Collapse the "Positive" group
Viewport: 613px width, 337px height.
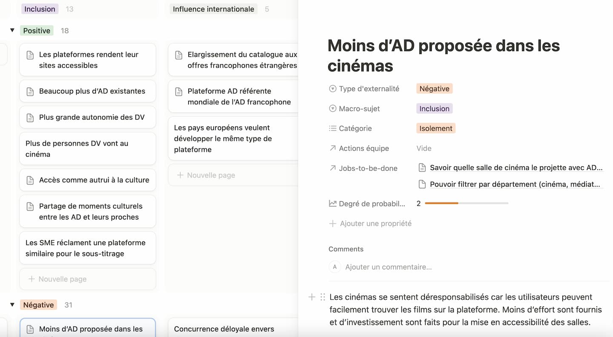click(x=12, y=30)
